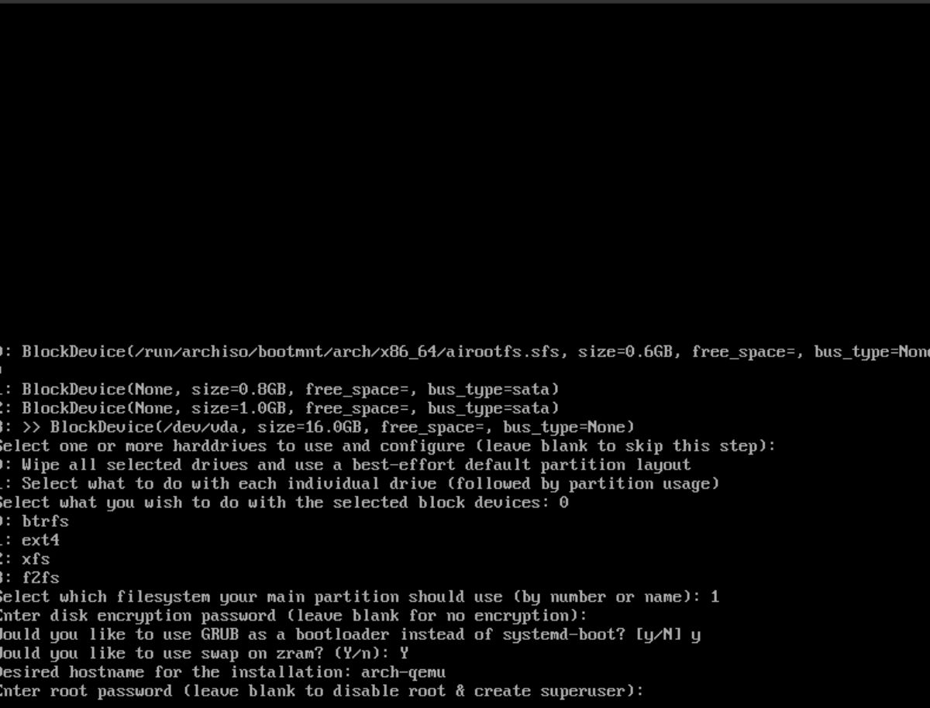Click the disk encryption password prompt
Viewport: 930px width, 708px height.
(294, 616)
